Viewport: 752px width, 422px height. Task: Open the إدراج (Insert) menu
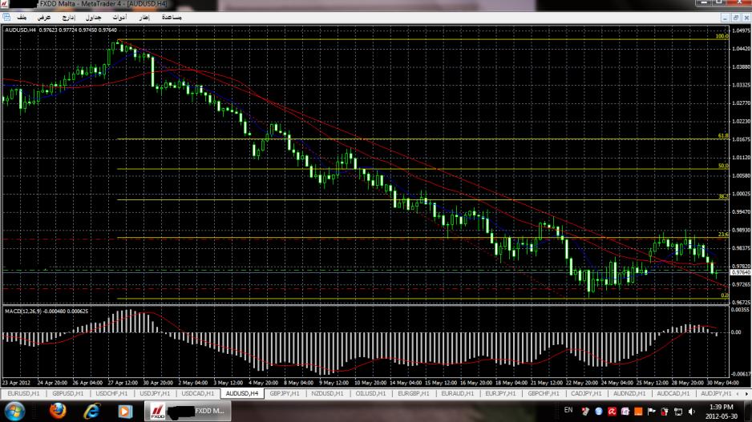point(68,16)
